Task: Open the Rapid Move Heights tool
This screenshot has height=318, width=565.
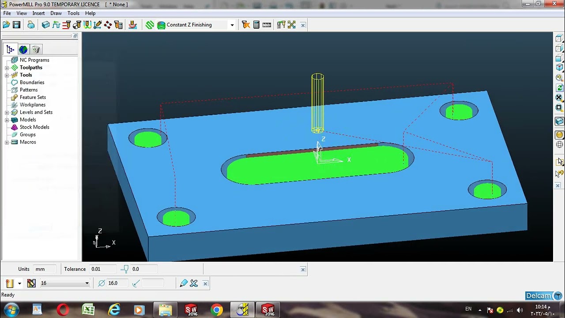Action: pyautogui.click(x=66, y=25)
